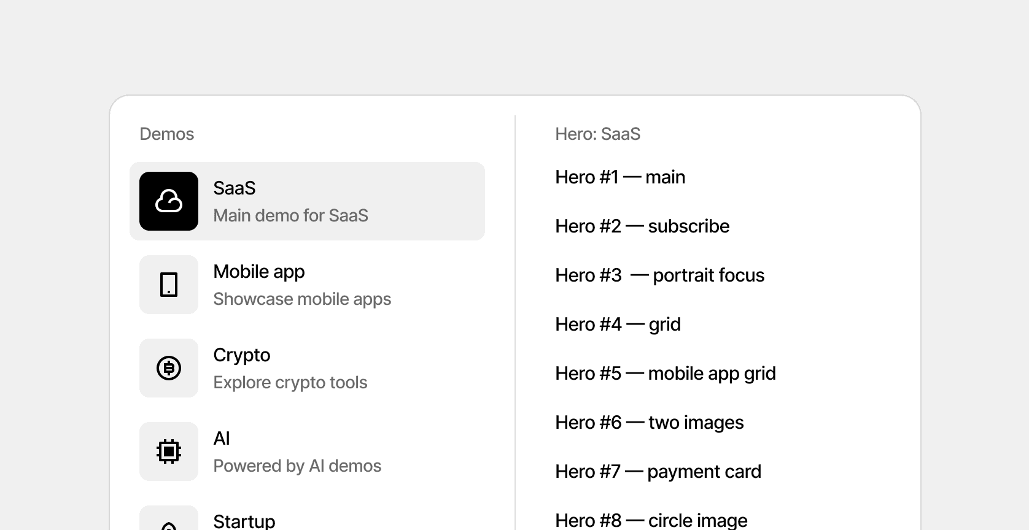Open Hero #2 — subscribe
This screenshot has width=1029, height=530.
[x=642, y=226]
